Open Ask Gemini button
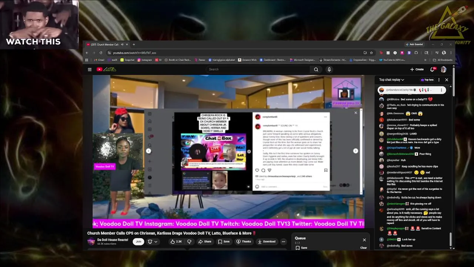Image resolution: width=474 pixels, height=267 pixels. (x=414, y=44)
